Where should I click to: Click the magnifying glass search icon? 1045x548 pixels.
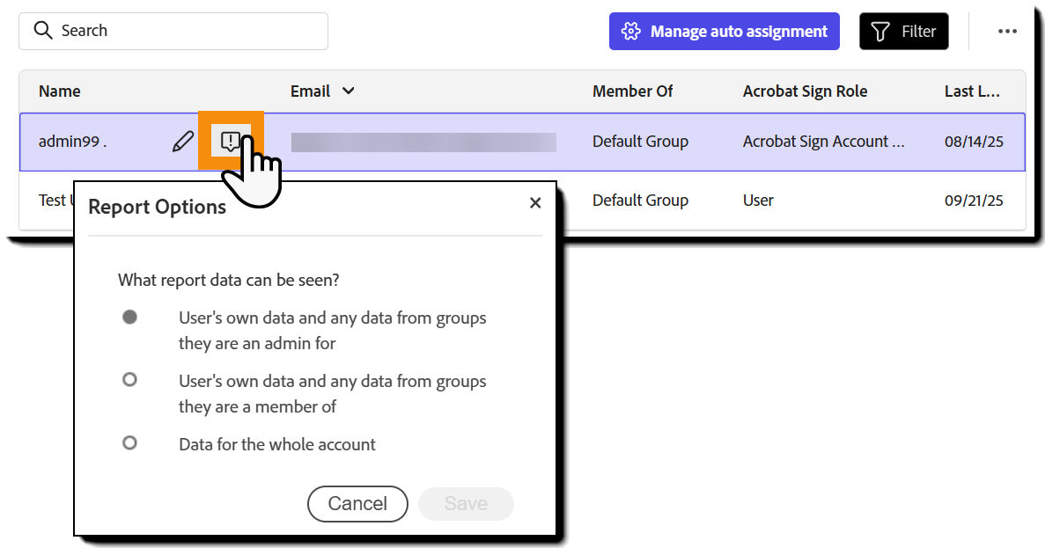(x=42, y=30)
